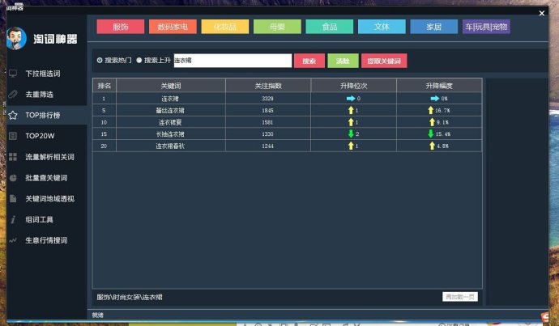Open 关键词地域透视 via its document icon
559x326 pixels.
pos(13,198)
